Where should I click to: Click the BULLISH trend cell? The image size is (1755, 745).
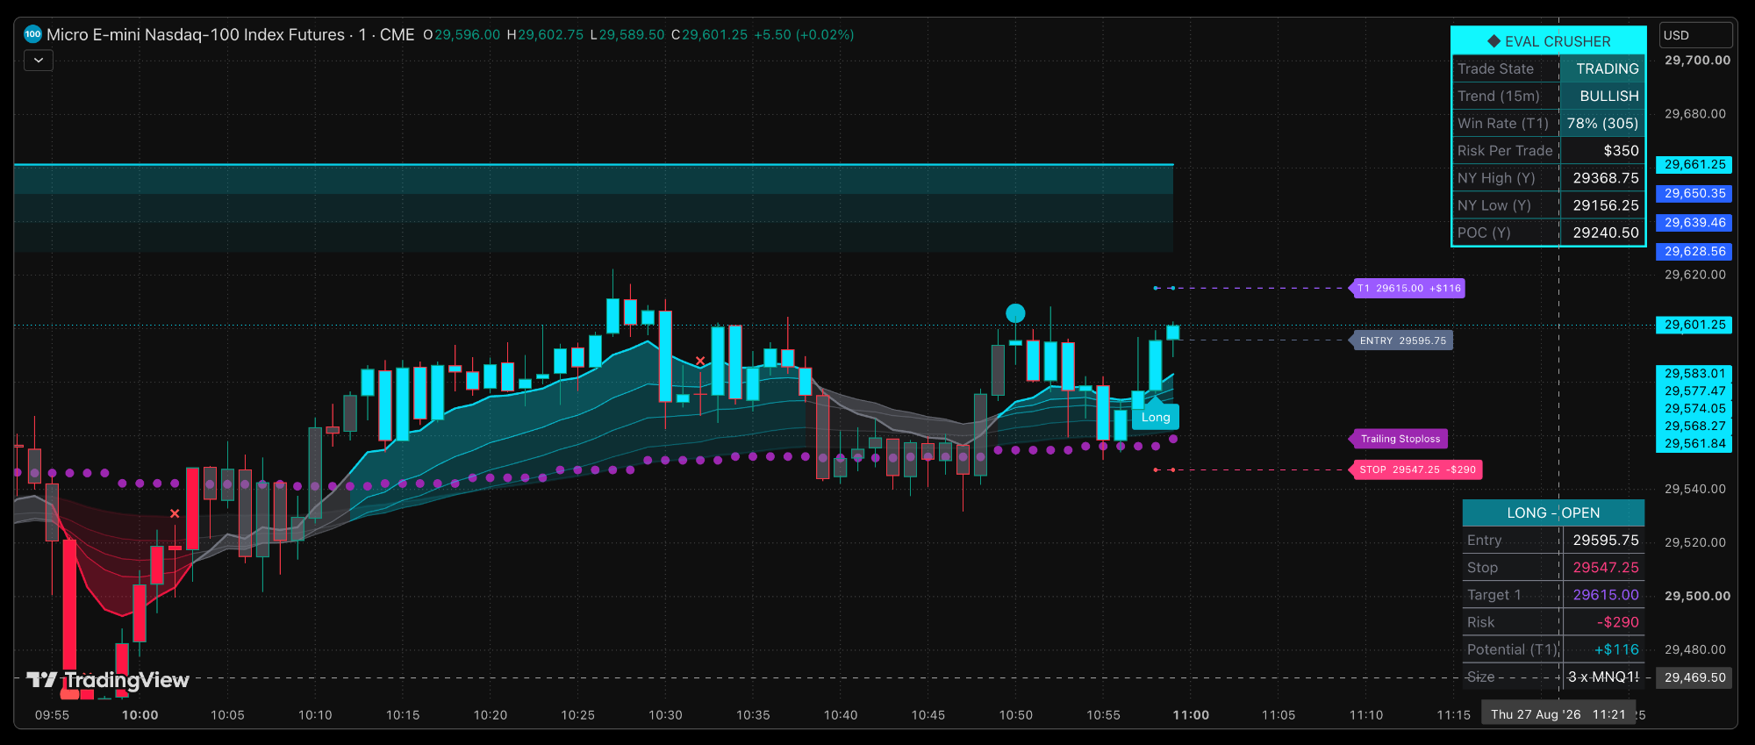tap(1603, 96)
